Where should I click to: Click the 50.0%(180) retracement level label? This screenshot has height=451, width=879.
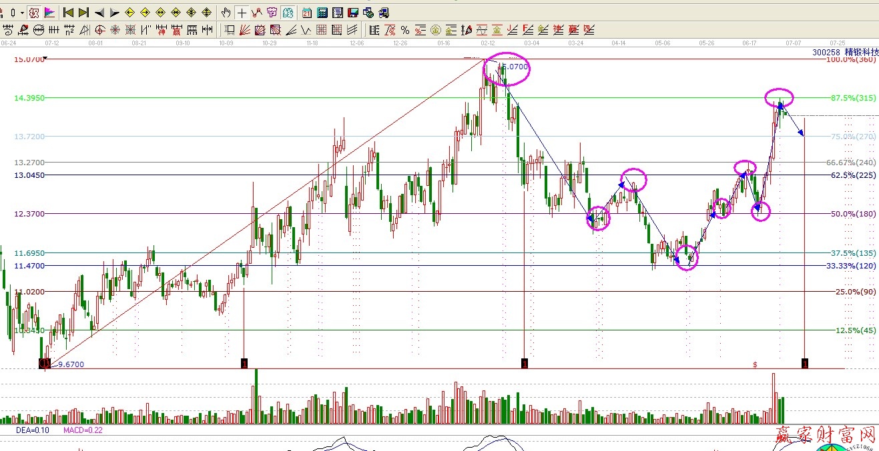coord(853,214)
